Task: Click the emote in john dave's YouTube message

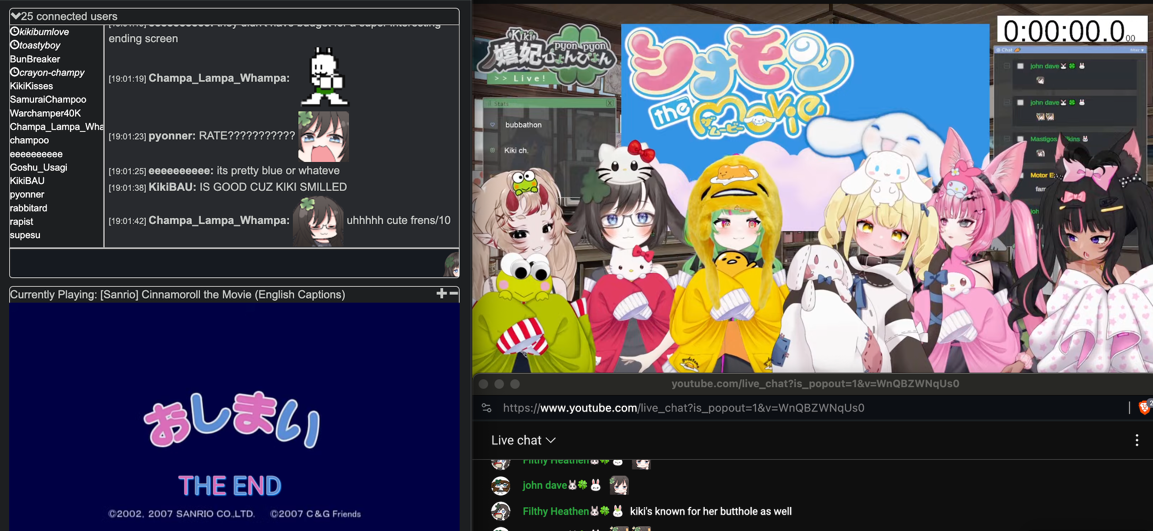Action: point(619,485)
